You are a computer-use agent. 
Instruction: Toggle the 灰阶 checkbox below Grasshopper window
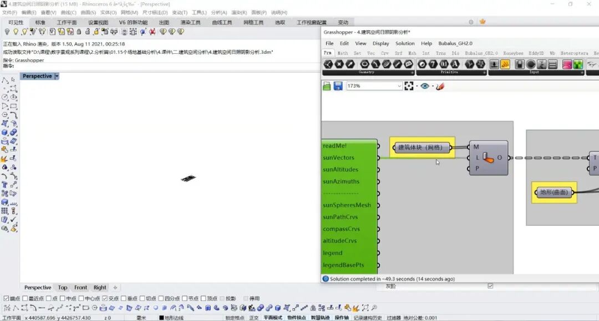pyautogui.click(x=490, y=286)
